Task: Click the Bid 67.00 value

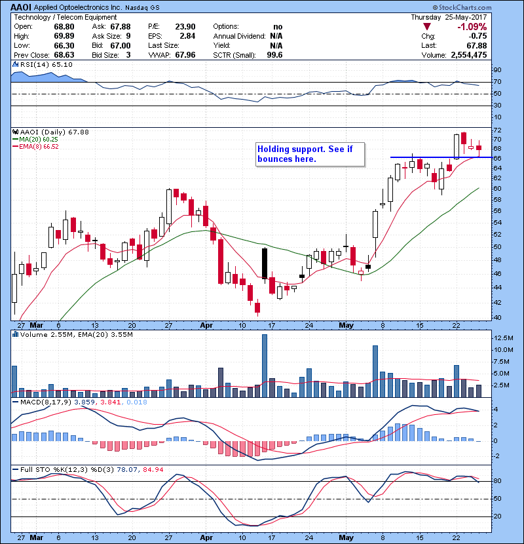Action: 121,45
